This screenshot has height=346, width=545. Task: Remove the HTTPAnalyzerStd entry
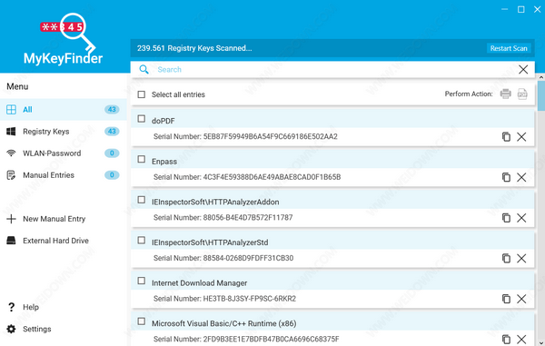(x=521, y=258)
